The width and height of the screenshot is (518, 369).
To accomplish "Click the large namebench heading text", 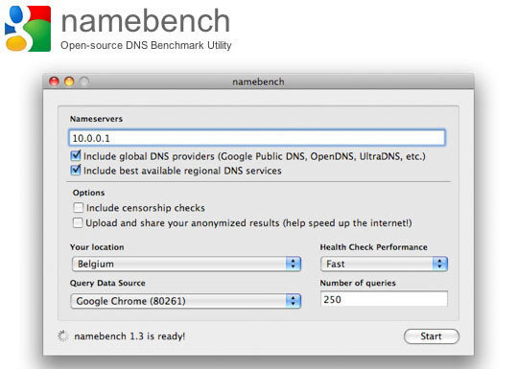I will pyautogui.click(x=146, y=21).
